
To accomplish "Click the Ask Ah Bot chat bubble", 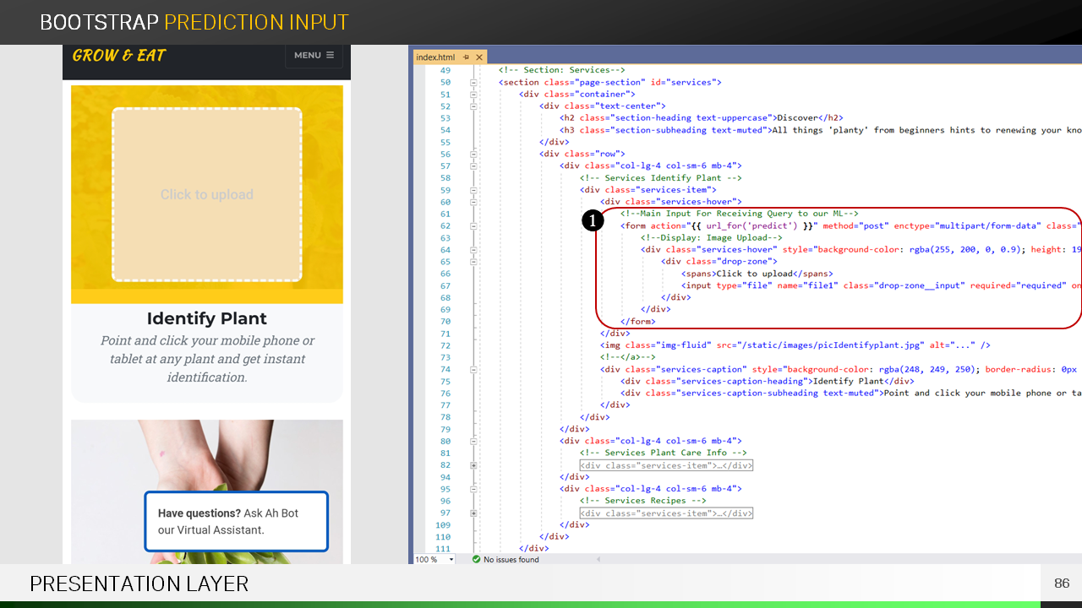I will pos(236,522).
